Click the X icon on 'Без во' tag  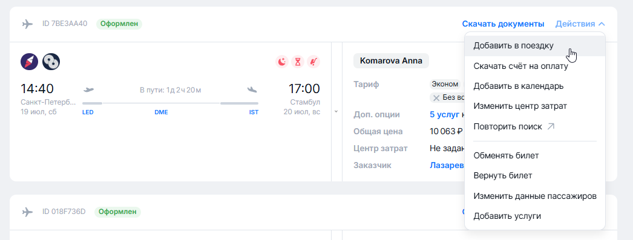436,97
